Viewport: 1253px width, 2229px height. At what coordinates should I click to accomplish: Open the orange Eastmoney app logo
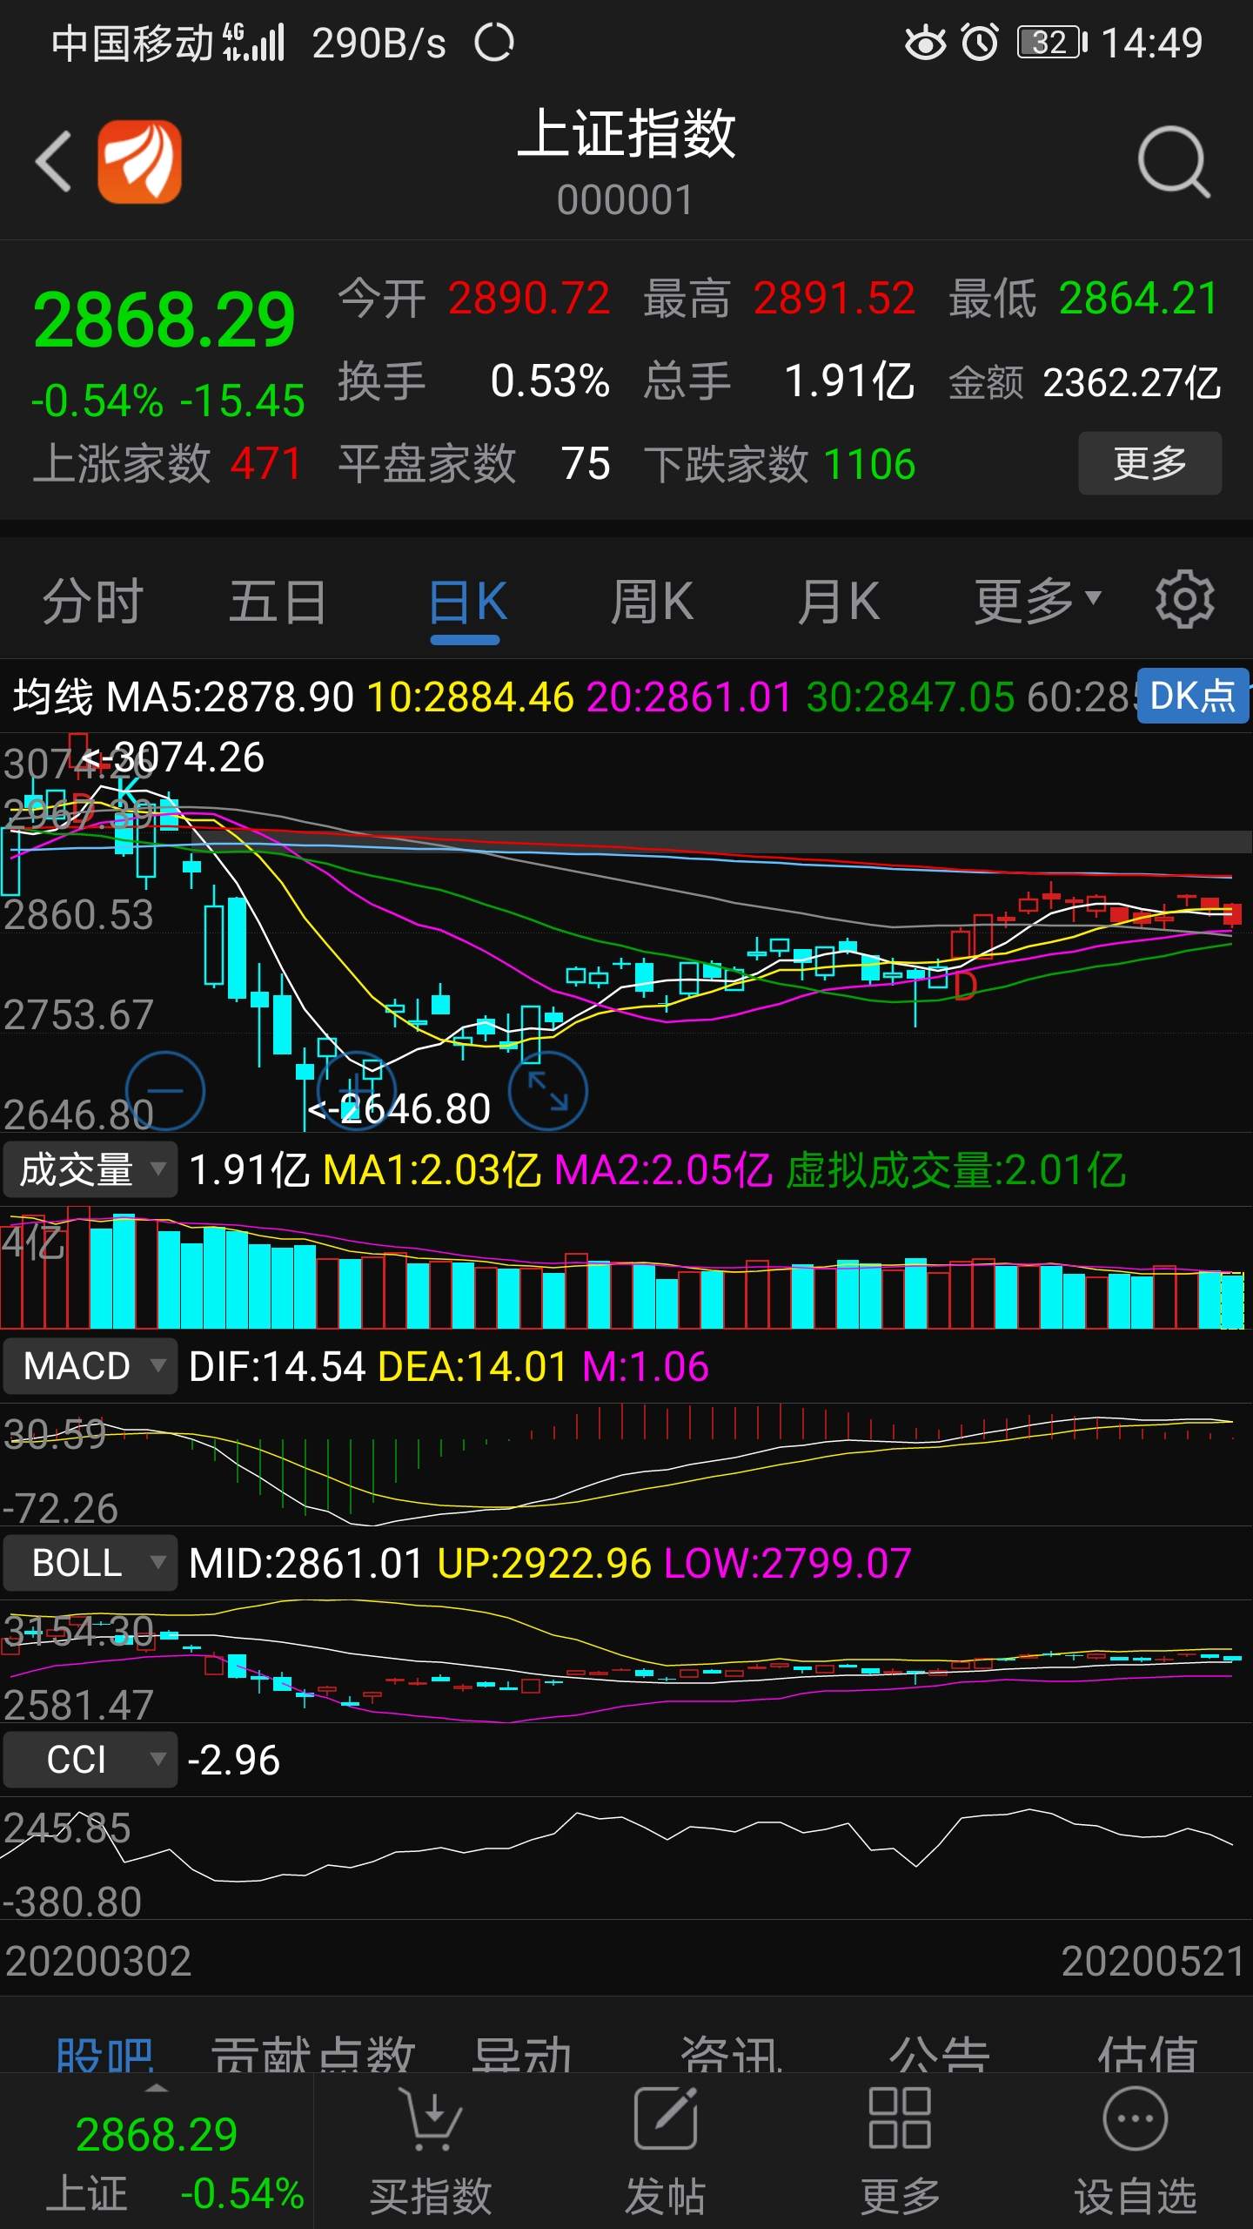[x=139, y=161]
